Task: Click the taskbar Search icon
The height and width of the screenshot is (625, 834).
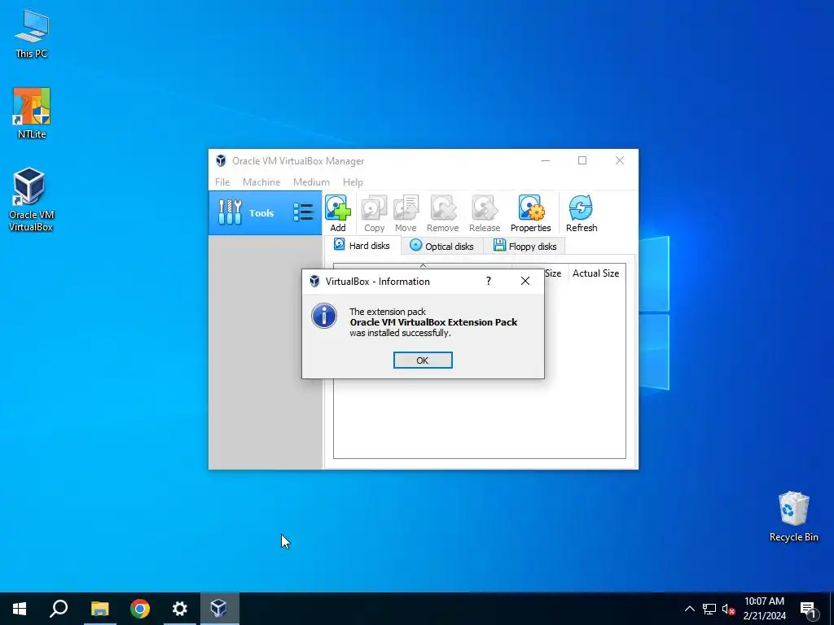Action: (x=59, y=609)
